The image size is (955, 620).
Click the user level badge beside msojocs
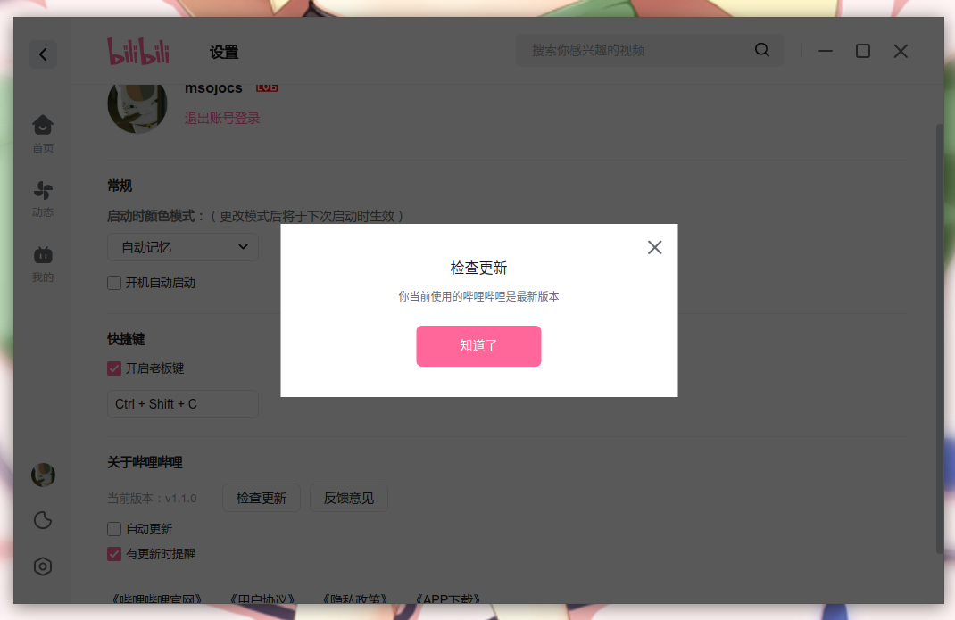coord(267,87)
